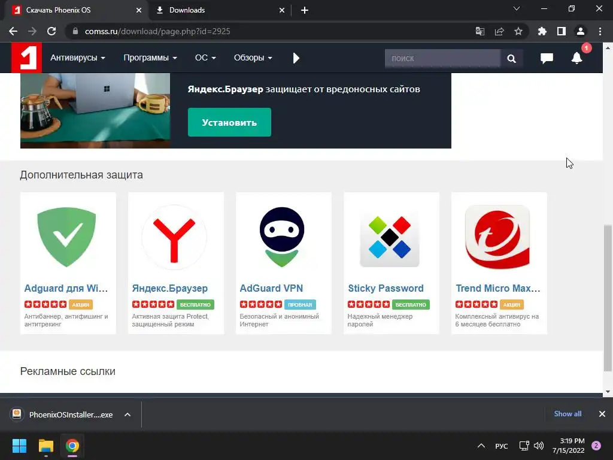Click the address bar URL
The image size is (613, 460).
tap(157, 31)
